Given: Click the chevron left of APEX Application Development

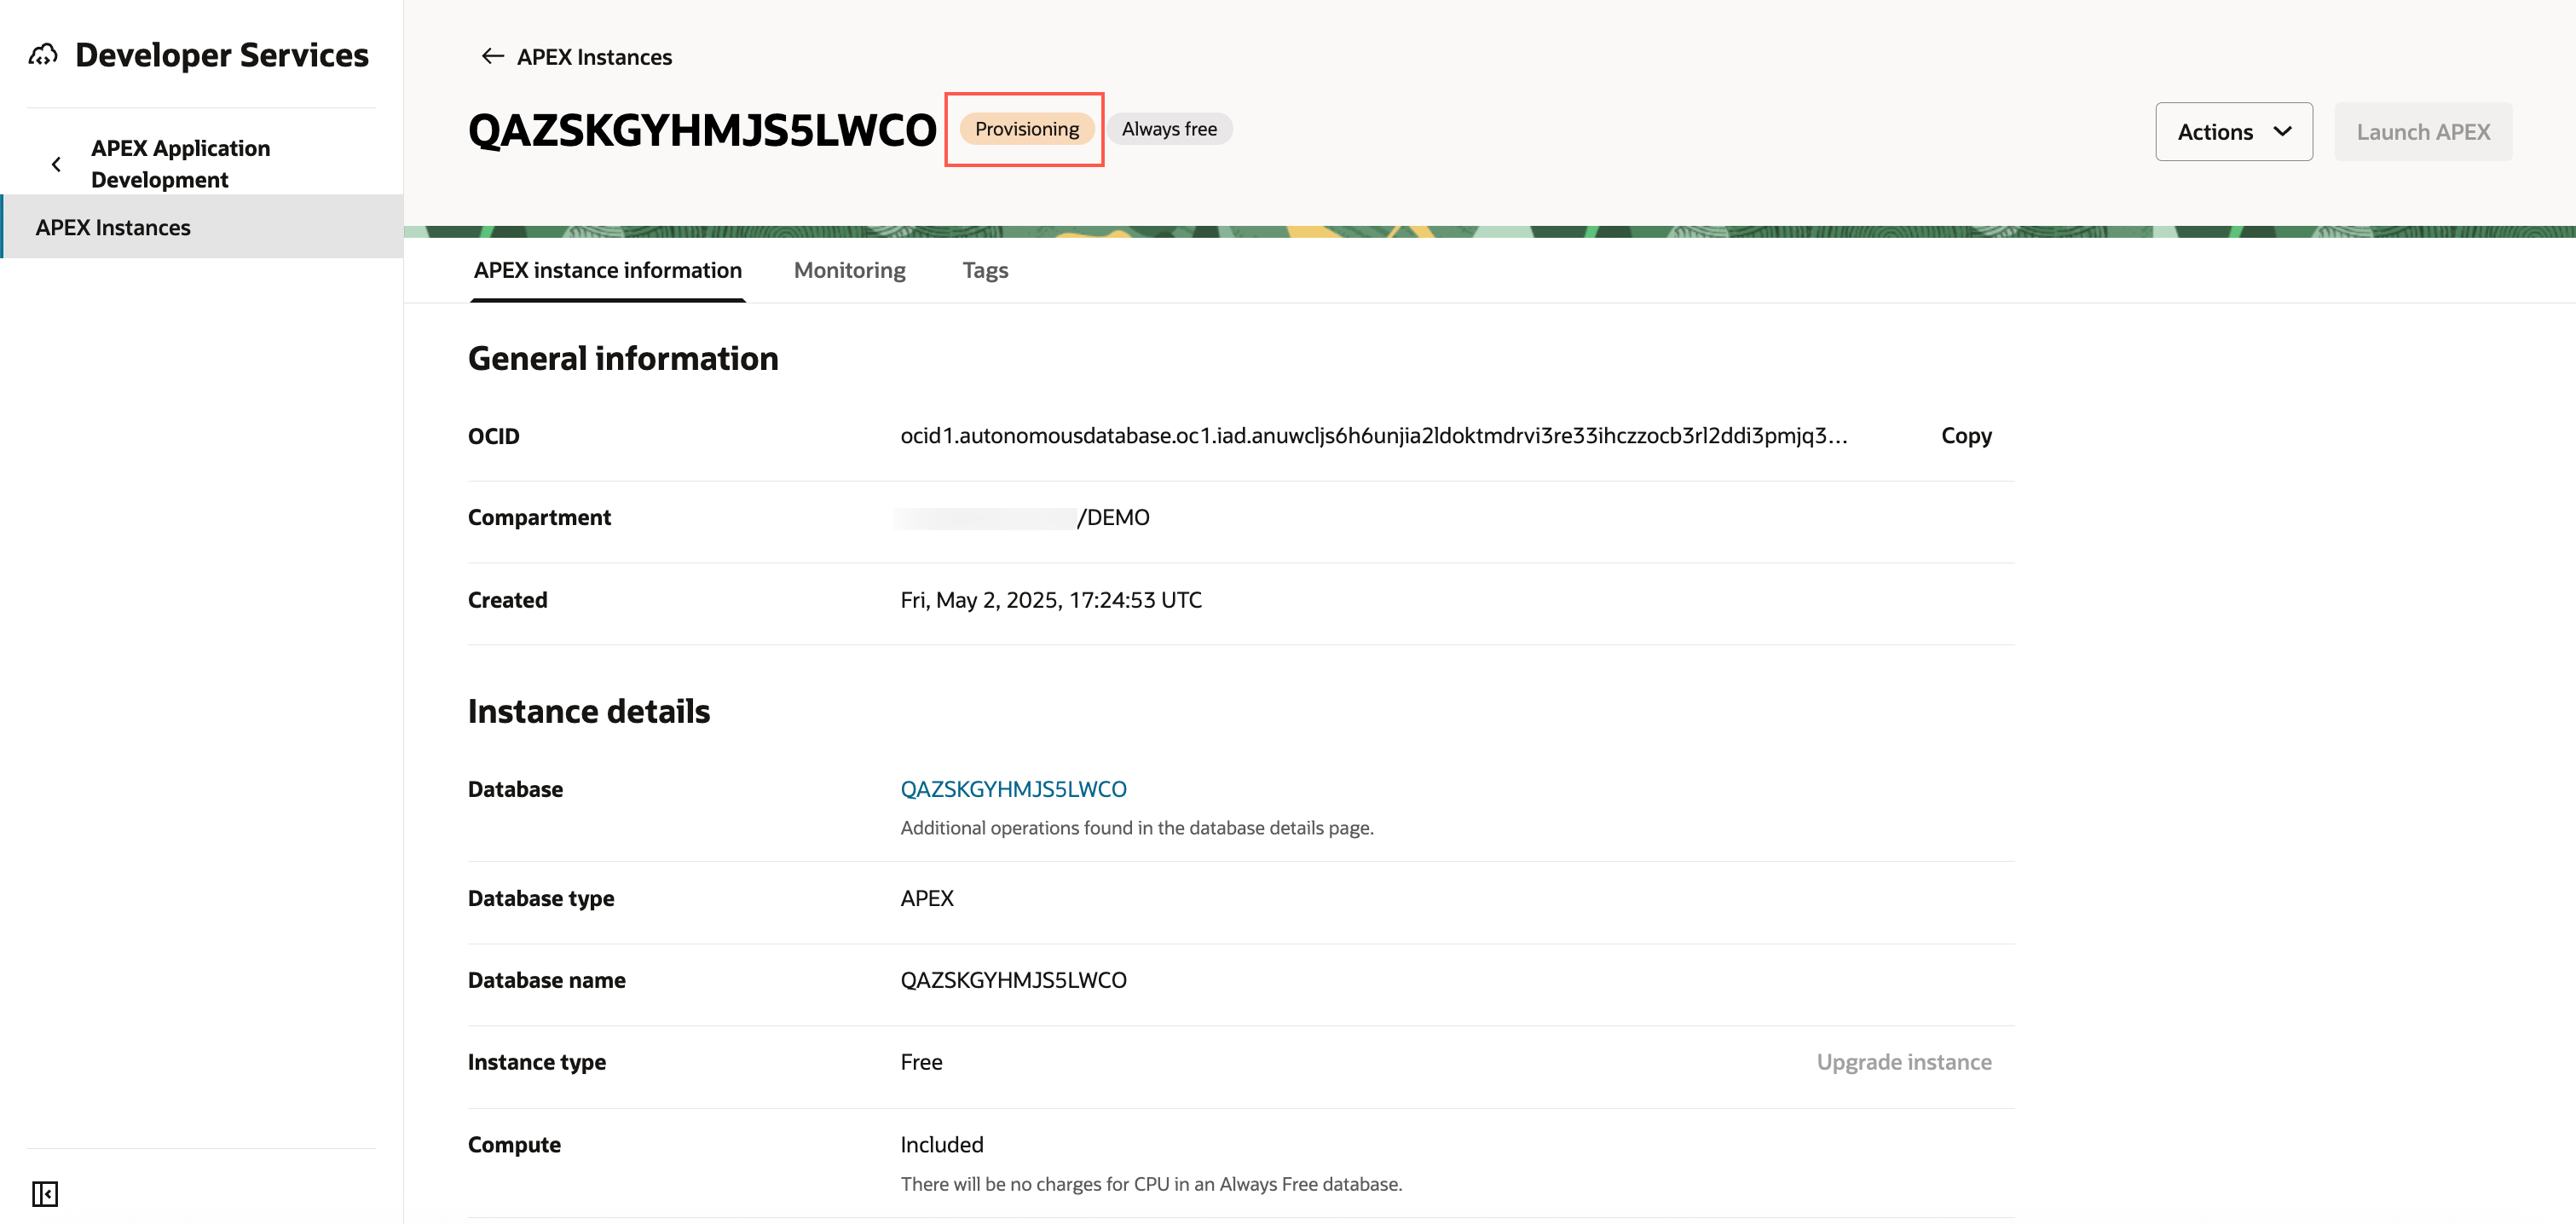Looking at the screenshot, I should point(56,164).
